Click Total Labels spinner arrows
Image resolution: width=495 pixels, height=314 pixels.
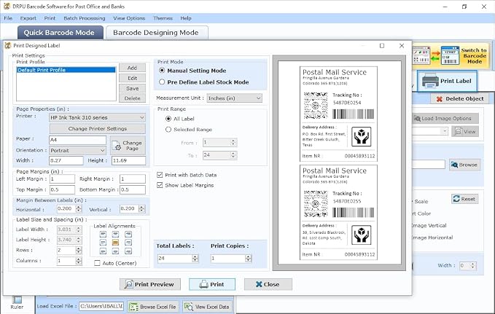(195, 259)
